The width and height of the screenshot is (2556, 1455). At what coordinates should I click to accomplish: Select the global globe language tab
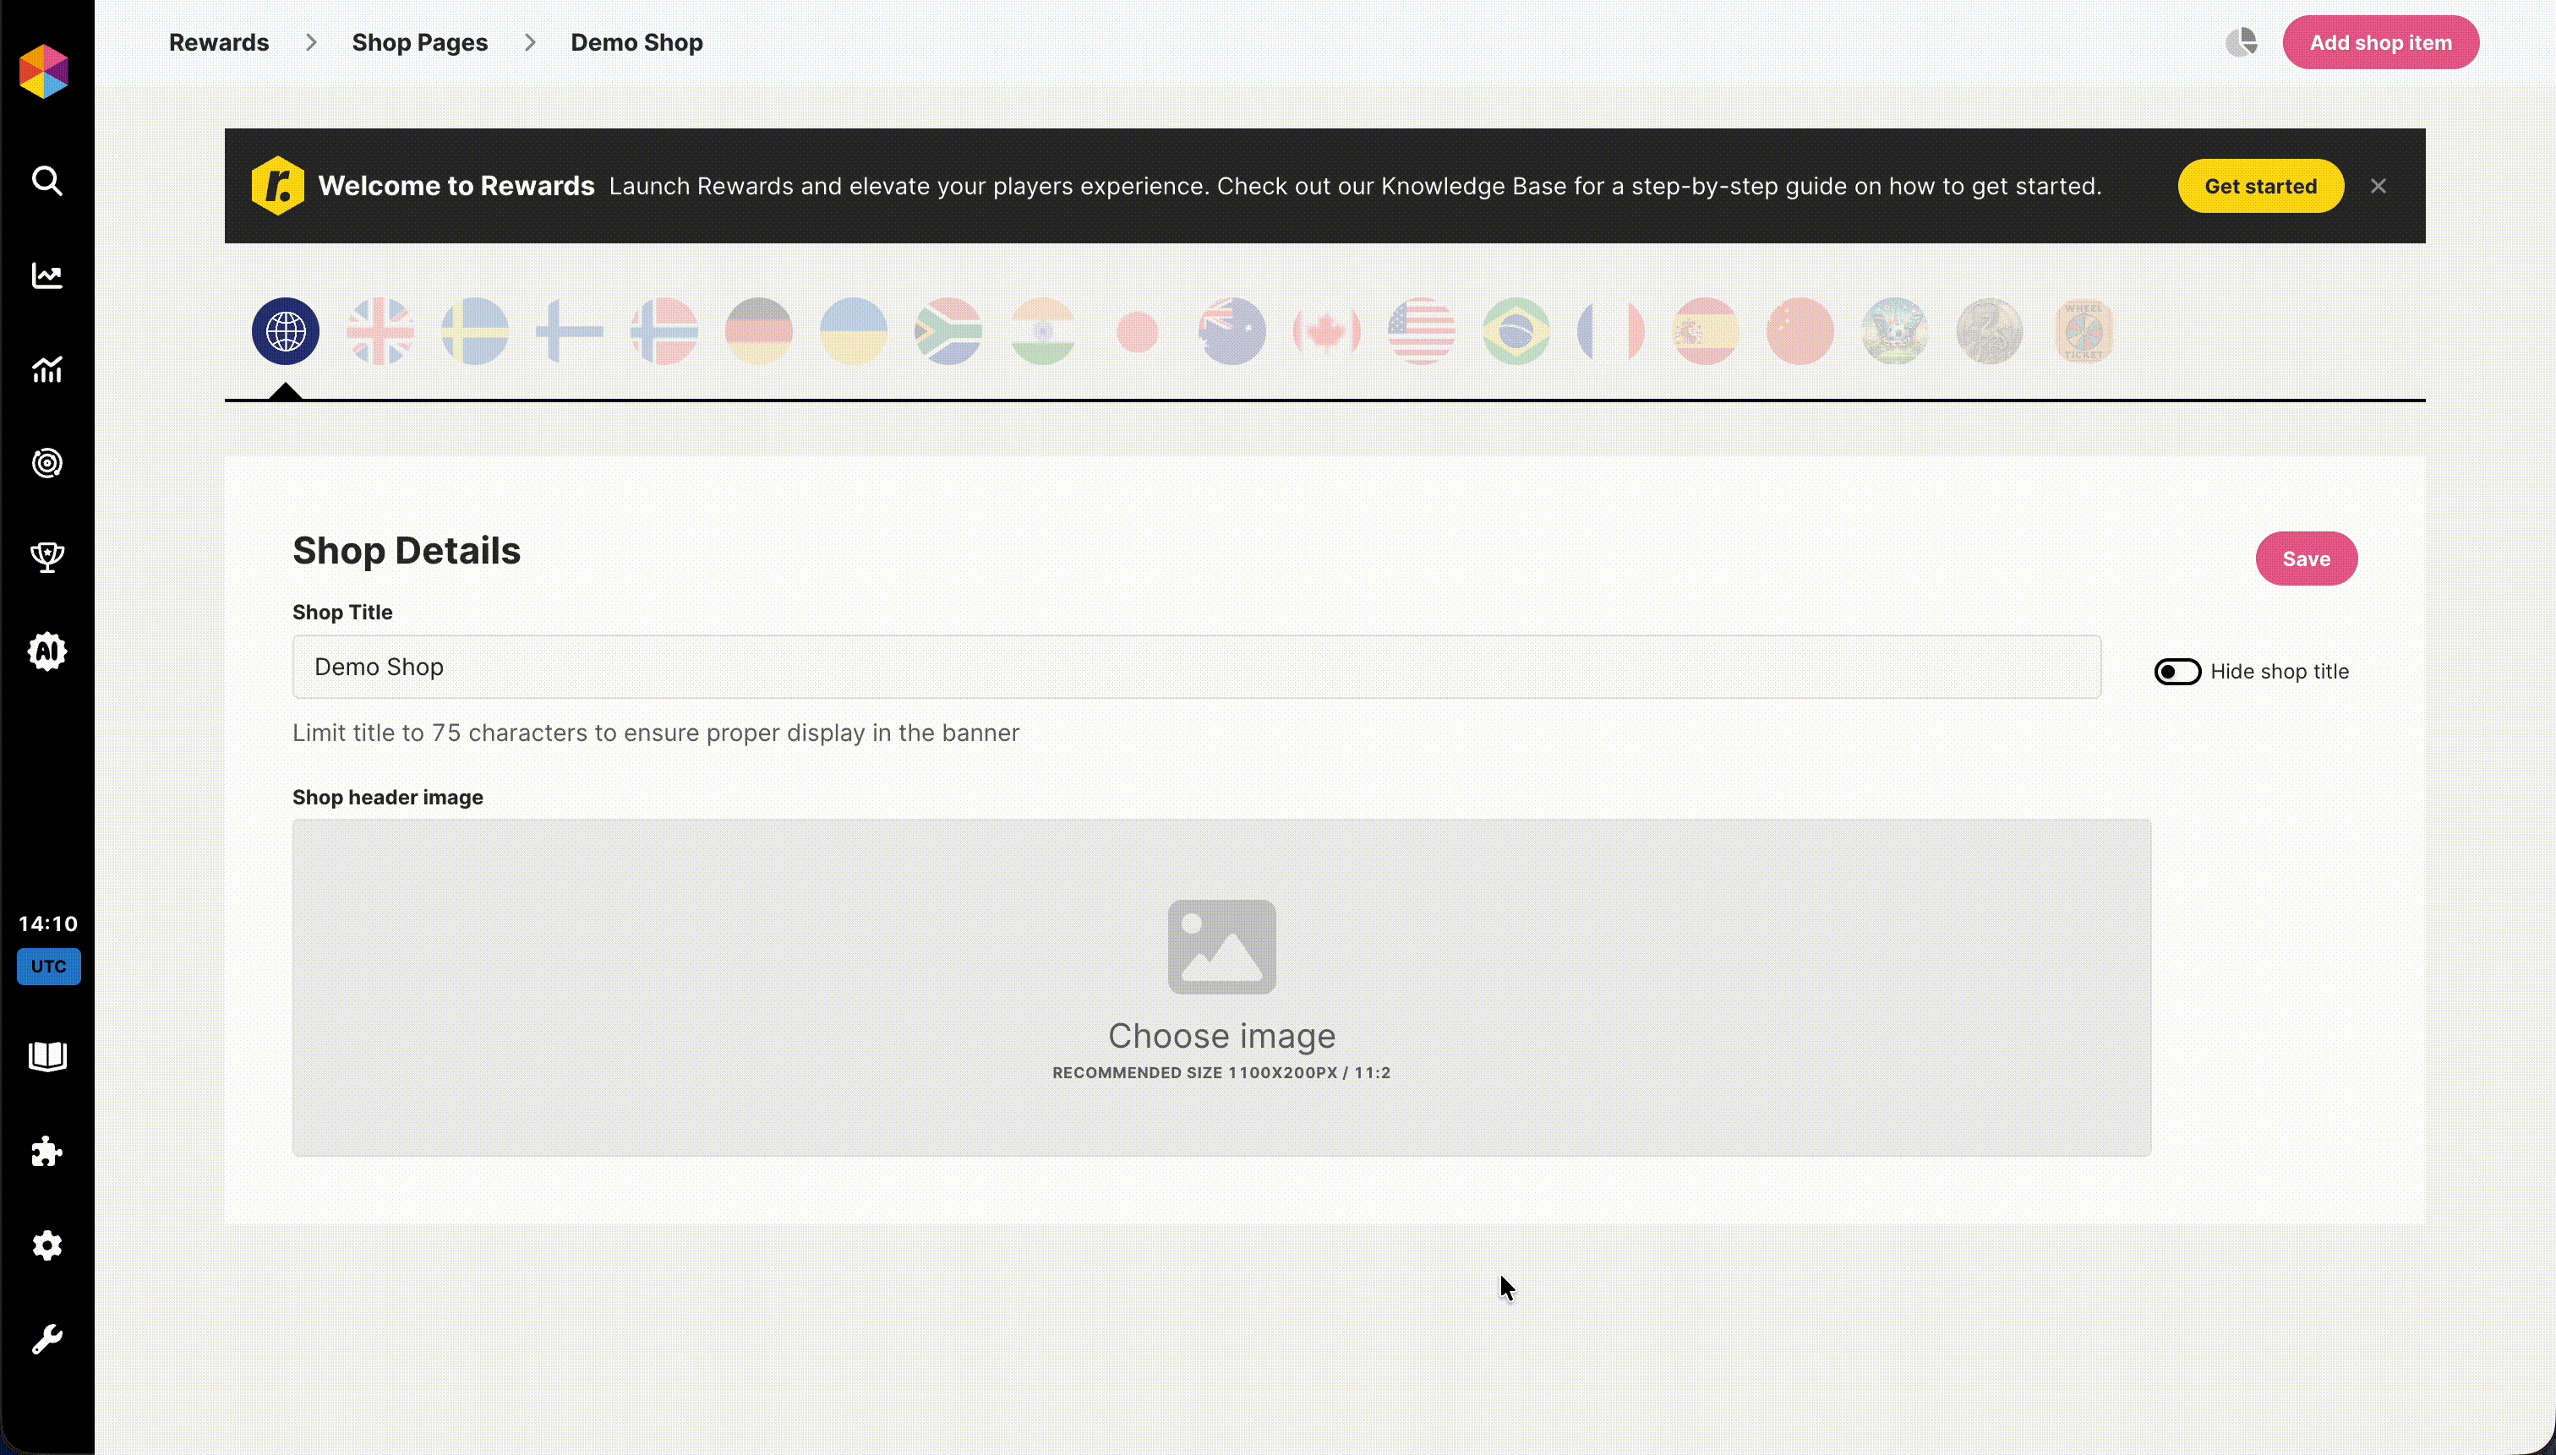286,330
